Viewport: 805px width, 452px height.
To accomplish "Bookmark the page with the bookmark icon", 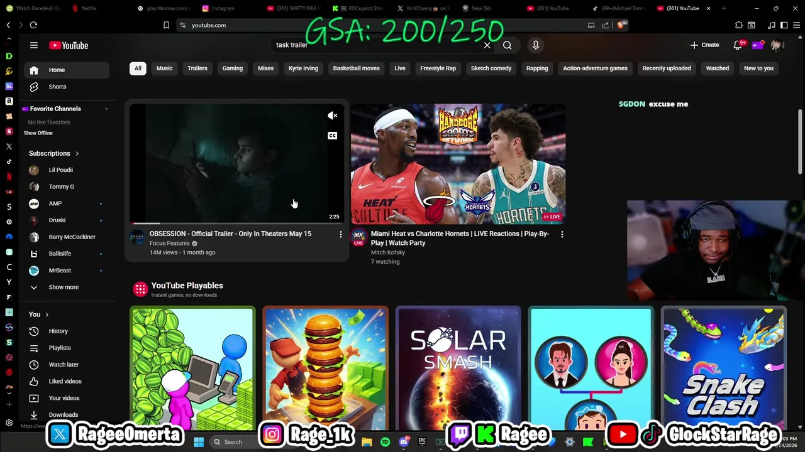I will pyautogui.click(x=166, y=25).
